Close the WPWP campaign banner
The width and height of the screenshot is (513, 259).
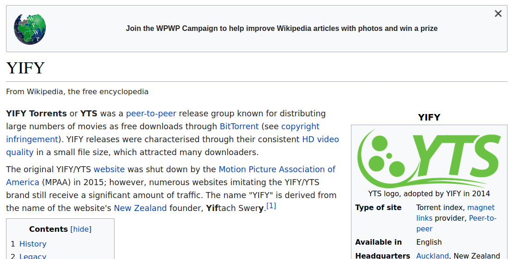click(x=498, y=14)
